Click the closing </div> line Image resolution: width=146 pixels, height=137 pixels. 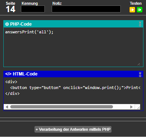click(x=12, y=93)
